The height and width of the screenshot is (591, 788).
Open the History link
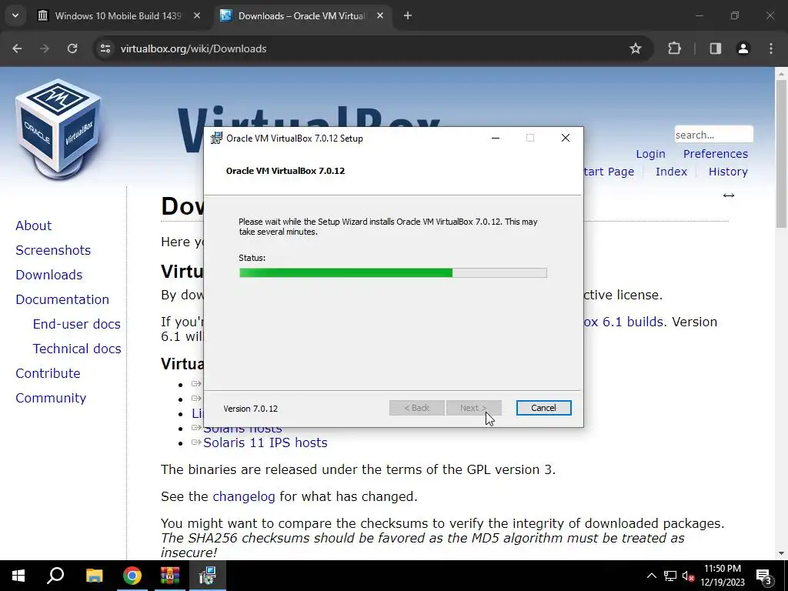[728, 172]
